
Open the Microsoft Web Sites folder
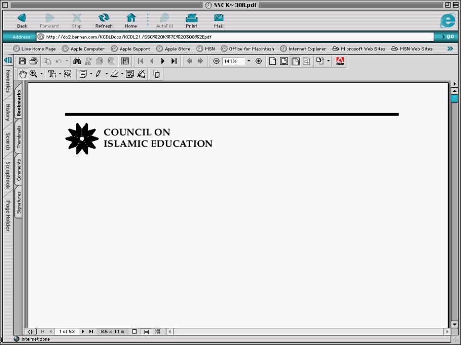click(359, 49)
